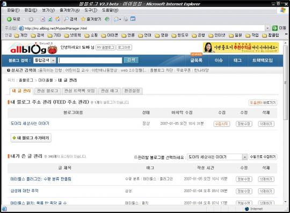The image size is (290, 213).
Task: Open the 쇼핑 folder in Links bar
Action: coord(91,35)
